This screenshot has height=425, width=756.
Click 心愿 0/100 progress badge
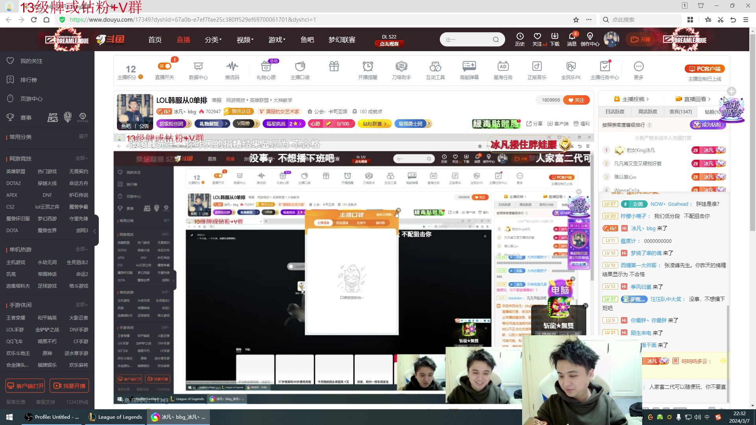(x=331, y=124)
